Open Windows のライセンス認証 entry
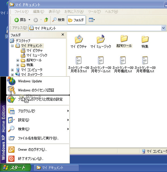This screenshot has width=167, height=172. point(38,90)
